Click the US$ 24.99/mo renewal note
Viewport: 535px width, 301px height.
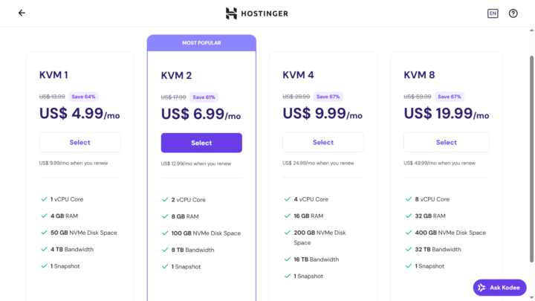[x=318, y=163]
